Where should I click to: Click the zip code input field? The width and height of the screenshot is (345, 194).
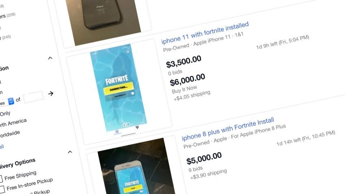pyautogui.click(x=33, y=97)
